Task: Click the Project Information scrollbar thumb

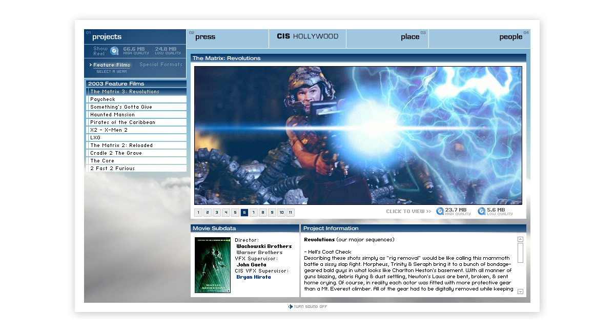Action: click(x=520, y=253)
